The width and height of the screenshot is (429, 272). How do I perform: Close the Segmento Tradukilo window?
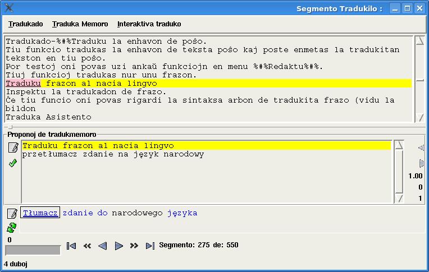tap(419, 8)
